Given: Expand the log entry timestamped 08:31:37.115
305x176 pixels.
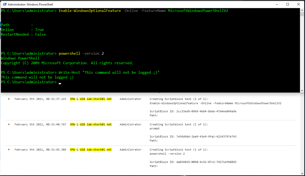Looking at the screenshot, I should click(x=9, y=99).
